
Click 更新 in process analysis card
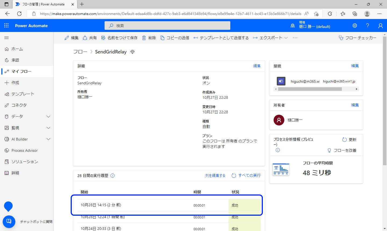click(x=349, y=140)
